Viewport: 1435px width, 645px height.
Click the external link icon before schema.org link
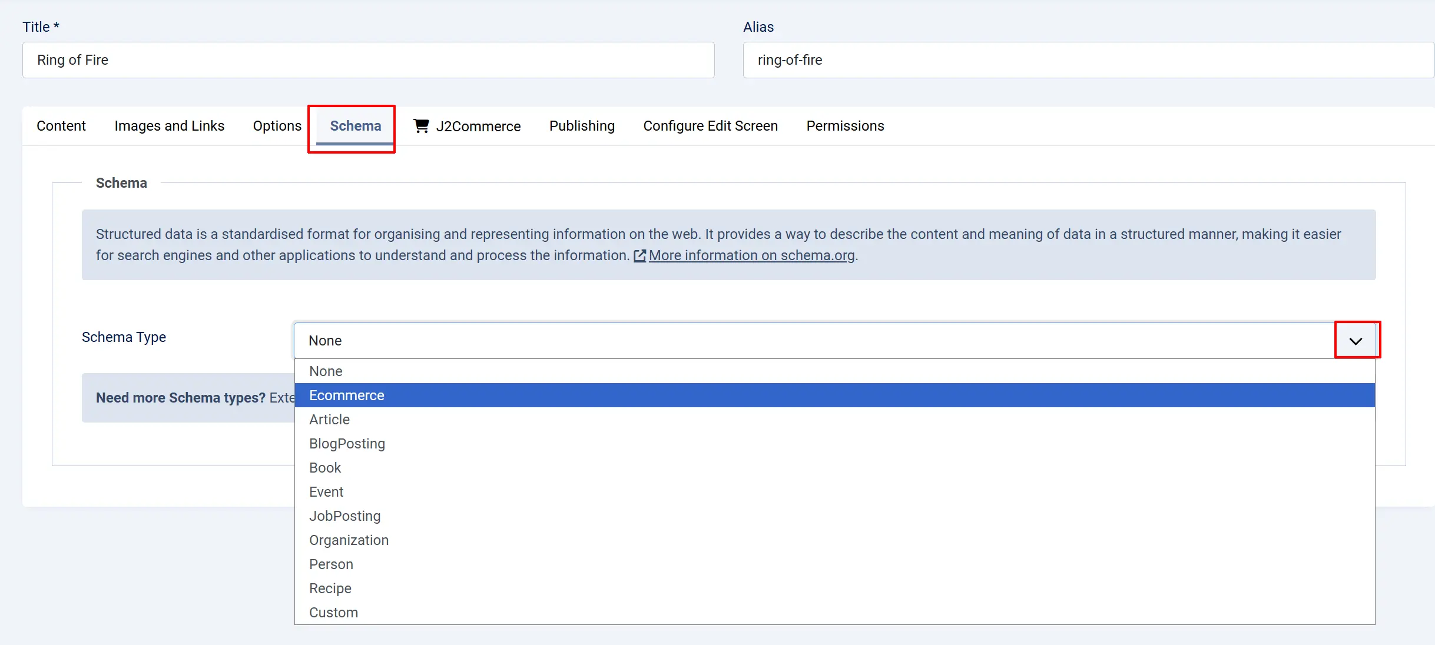coord(639,256)
